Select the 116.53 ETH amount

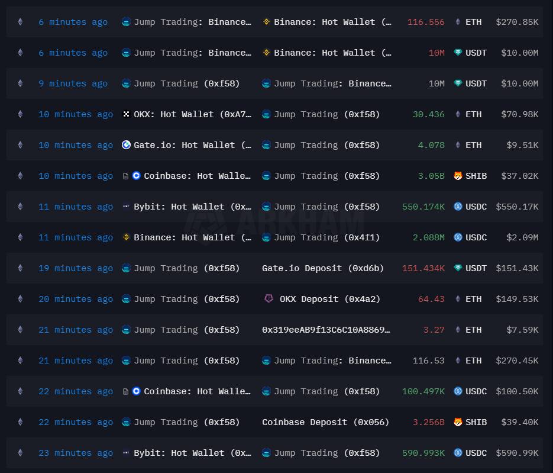click(429, 361)
